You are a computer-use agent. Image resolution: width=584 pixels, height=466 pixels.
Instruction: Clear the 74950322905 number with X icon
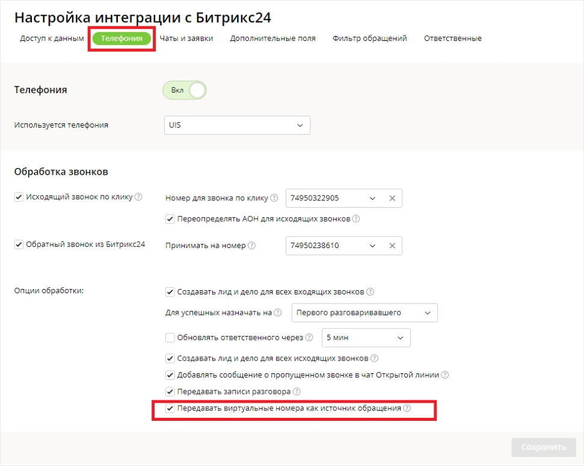coord(392,198)
